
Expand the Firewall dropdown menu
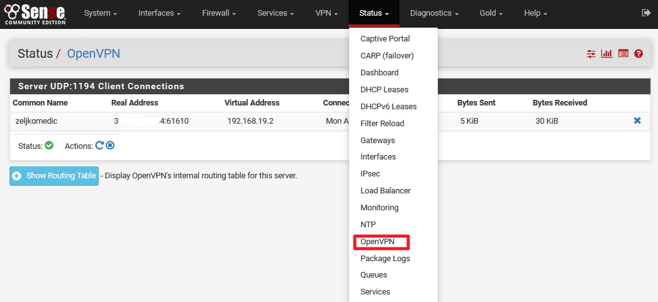(x=219, y=13)
